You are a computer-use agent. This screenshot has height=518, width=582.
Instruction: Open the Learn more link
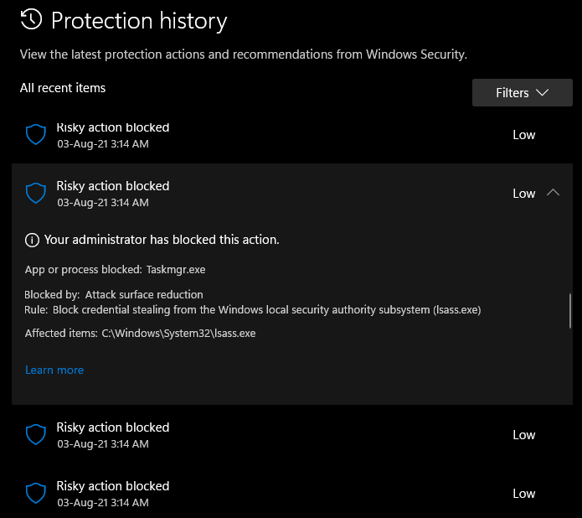pyautogui.click(x=54, y=370)
